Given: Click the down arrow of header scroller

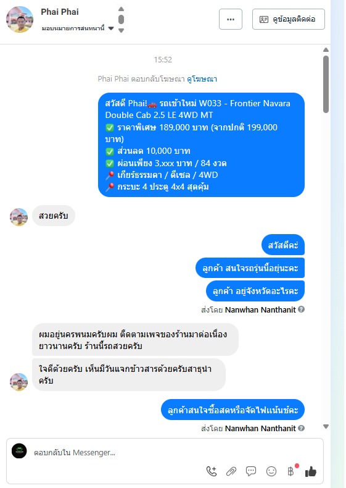Looking at the screenshot, I should pyautogui.click(x=122, y=30).
